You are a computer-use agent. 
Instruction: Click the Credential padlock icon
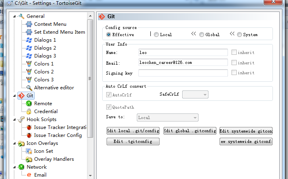point(29,112)
